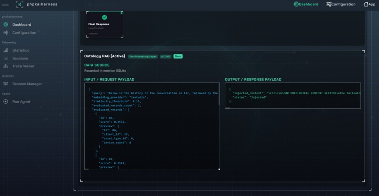Click inside the input request payload box
This screenshot has width=379, height=196.
click(152, 126)
